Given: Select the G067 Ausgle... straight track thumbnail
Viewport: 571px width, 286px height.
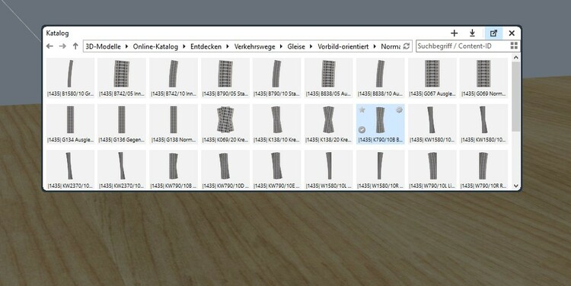Looking at the screenshot, I should coord(432,78).
